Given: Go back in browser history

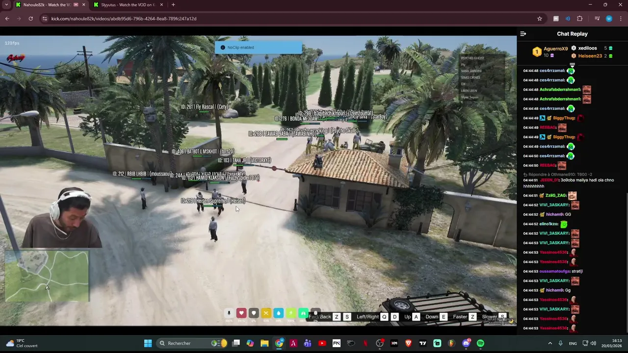Looking at the screenshot, I should tap(7, 19).
